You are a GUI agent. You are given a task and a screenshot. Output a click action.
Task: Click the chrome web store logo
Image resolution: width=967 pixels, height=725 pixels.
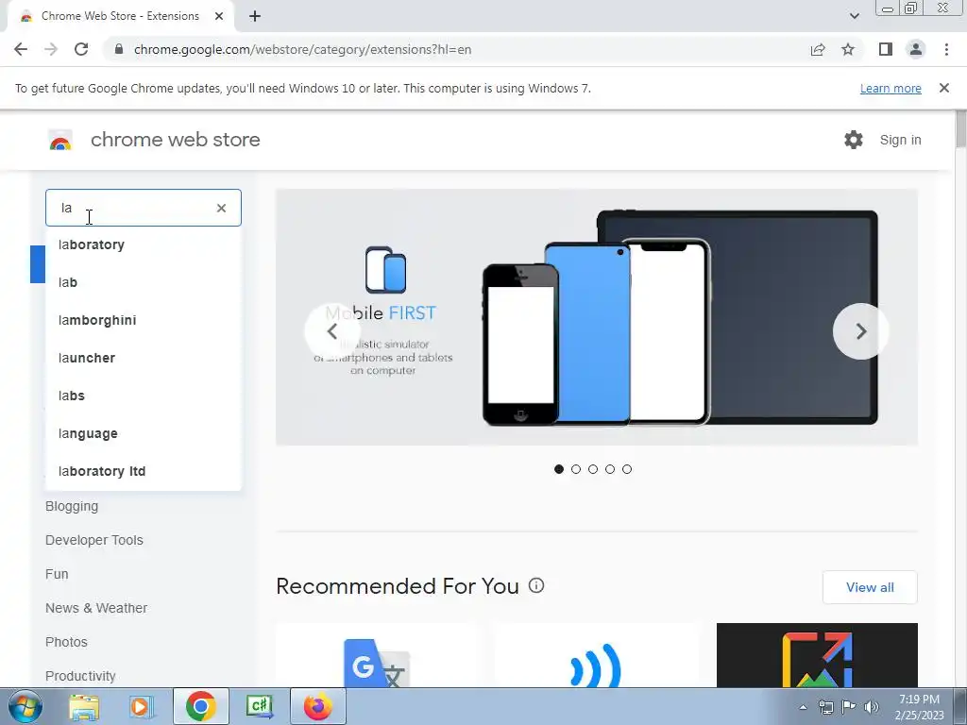(60, 141)
